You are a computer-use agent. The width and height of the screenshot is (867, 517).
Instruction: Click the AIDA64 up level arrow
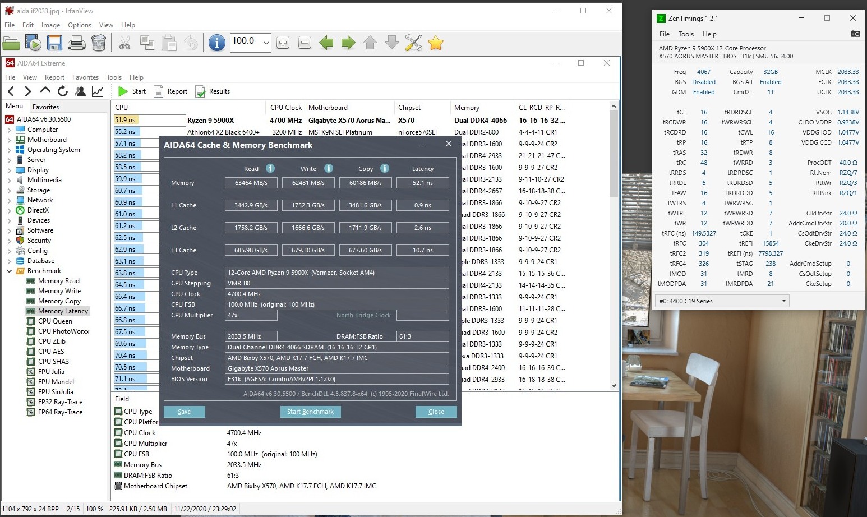(45, 91)
